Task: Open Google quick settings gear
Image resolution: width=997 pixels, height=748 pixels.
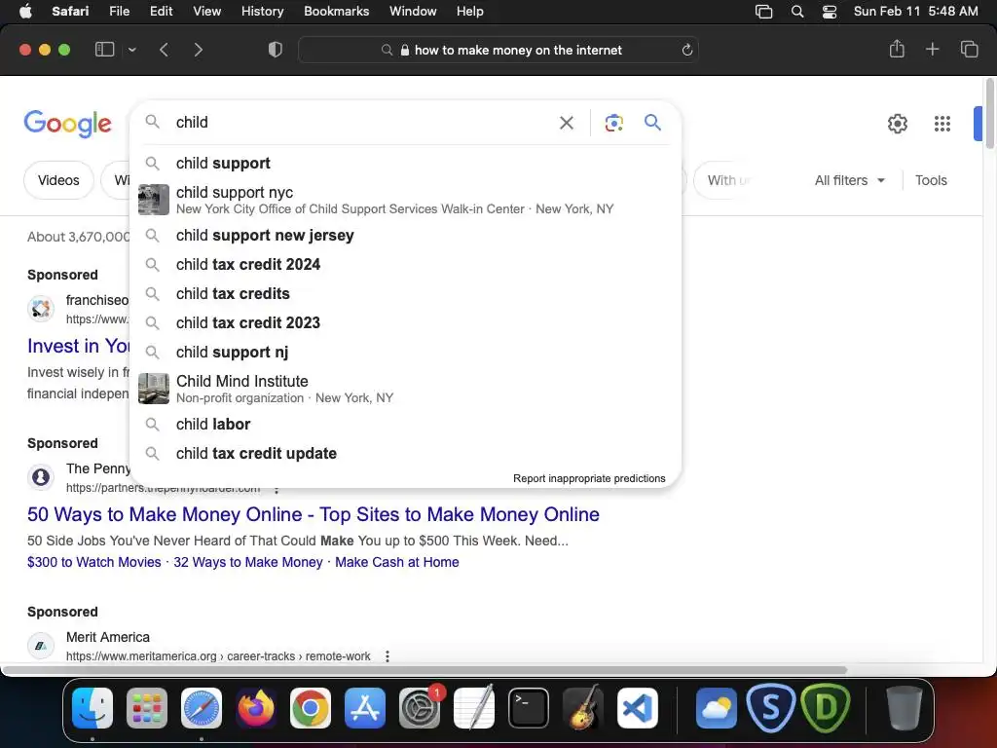Action: click(897, 124)
